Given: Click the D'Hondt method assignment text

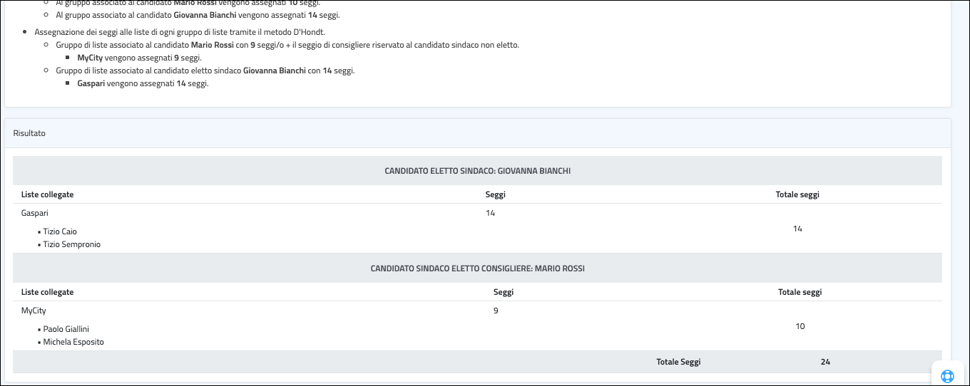Looking at the screenshot, I should tap(180, 32).
